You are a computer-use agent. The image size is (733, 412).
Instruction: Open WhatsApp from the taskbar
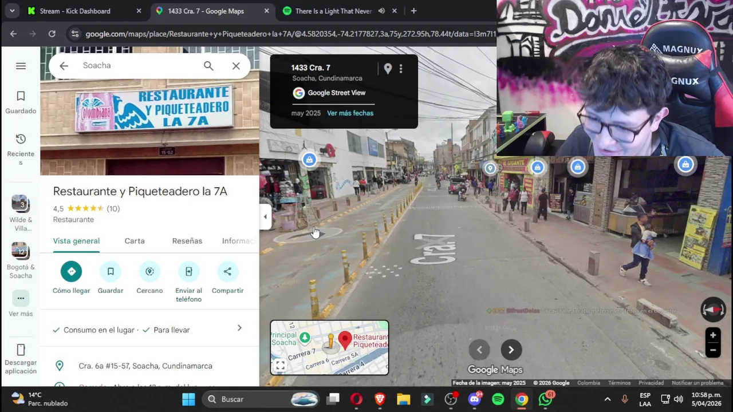pos(545,399)
